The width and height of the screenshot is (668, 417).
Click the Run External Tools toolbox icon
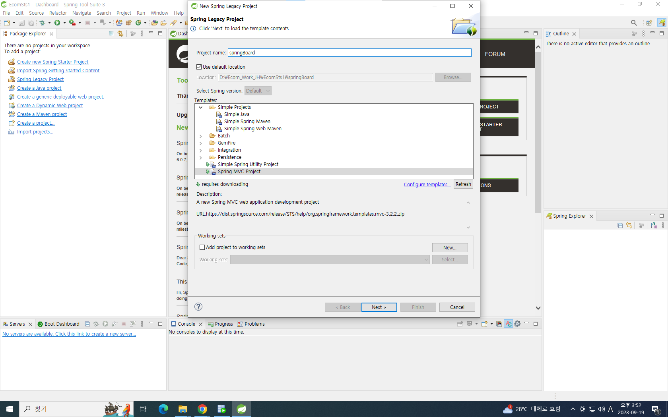coord(72,23)
